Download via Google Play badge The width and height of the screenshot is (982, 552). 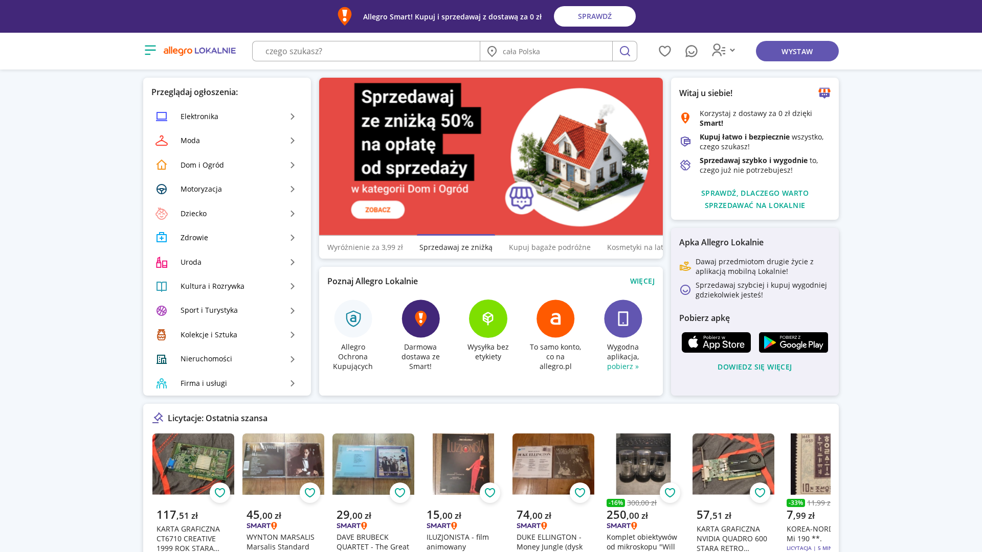point(793,342)
